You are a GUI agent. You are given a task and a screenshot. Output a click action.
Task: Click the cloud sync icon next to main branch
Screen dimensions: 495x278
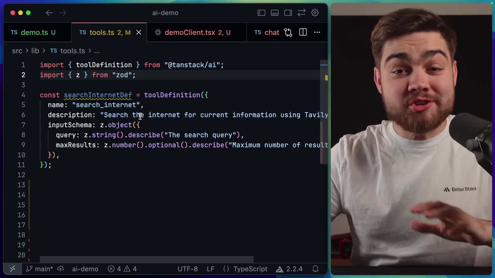tap(61, 269)
